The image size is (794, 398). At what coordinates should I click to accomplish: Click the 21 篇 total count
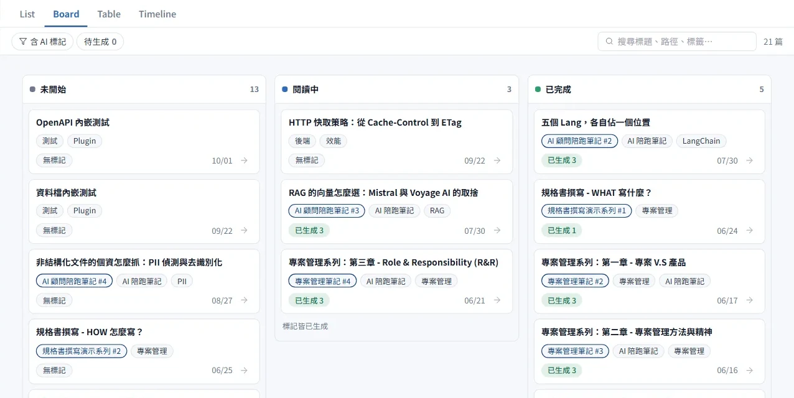773,42
